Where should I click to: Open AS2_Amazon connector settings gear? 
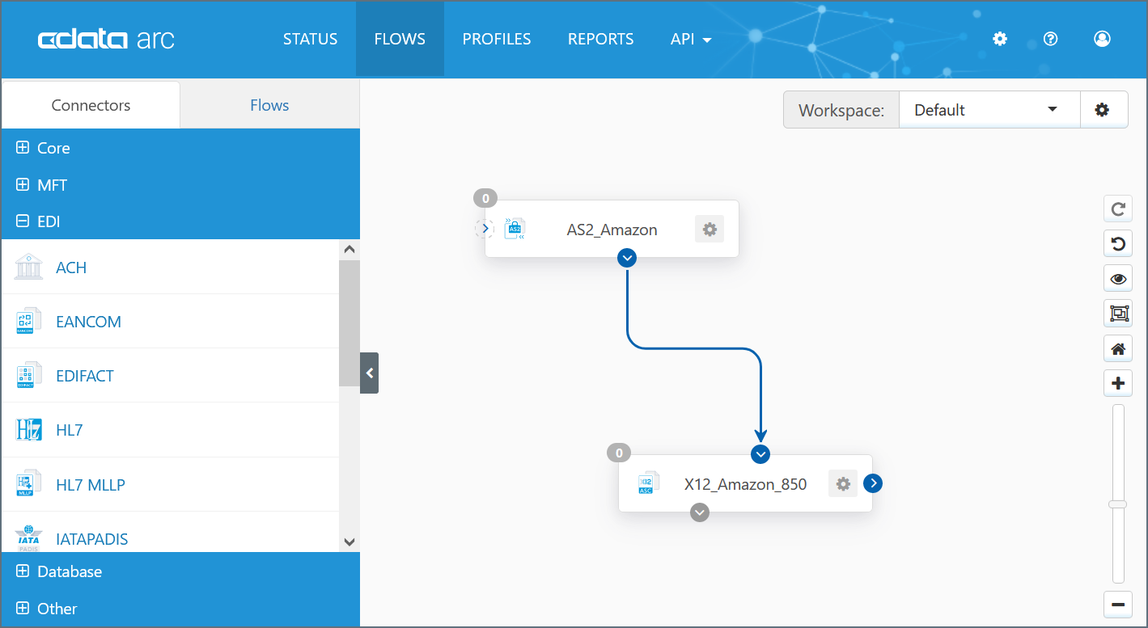point(710,230)
